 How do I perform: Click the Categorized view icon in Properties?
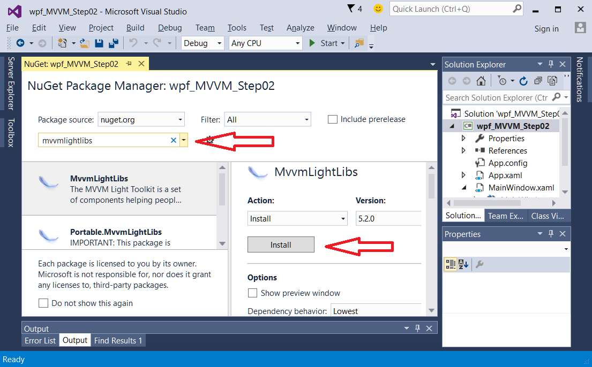point(451,264)
